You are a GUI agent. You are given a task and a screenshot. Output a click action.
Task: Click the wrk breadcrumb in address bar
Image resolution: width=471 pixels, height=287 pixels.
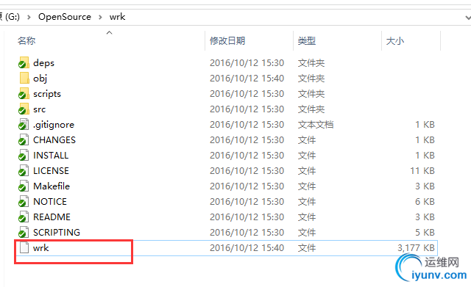118,17
